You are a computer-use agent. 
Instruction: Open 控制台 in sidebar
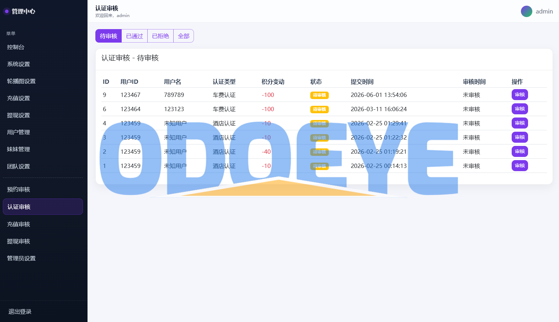coord(43,47)
